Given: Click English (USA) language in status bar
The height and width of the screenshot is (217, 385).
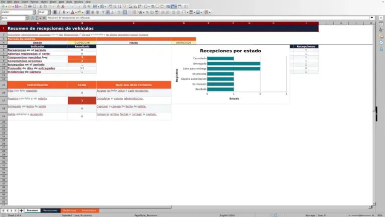Looking at the screenshot, I should (x=227, y=215).
